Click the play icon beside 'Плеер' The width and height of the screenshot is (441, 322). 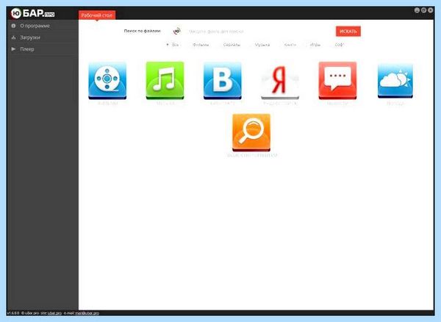(x=13, y=49)
